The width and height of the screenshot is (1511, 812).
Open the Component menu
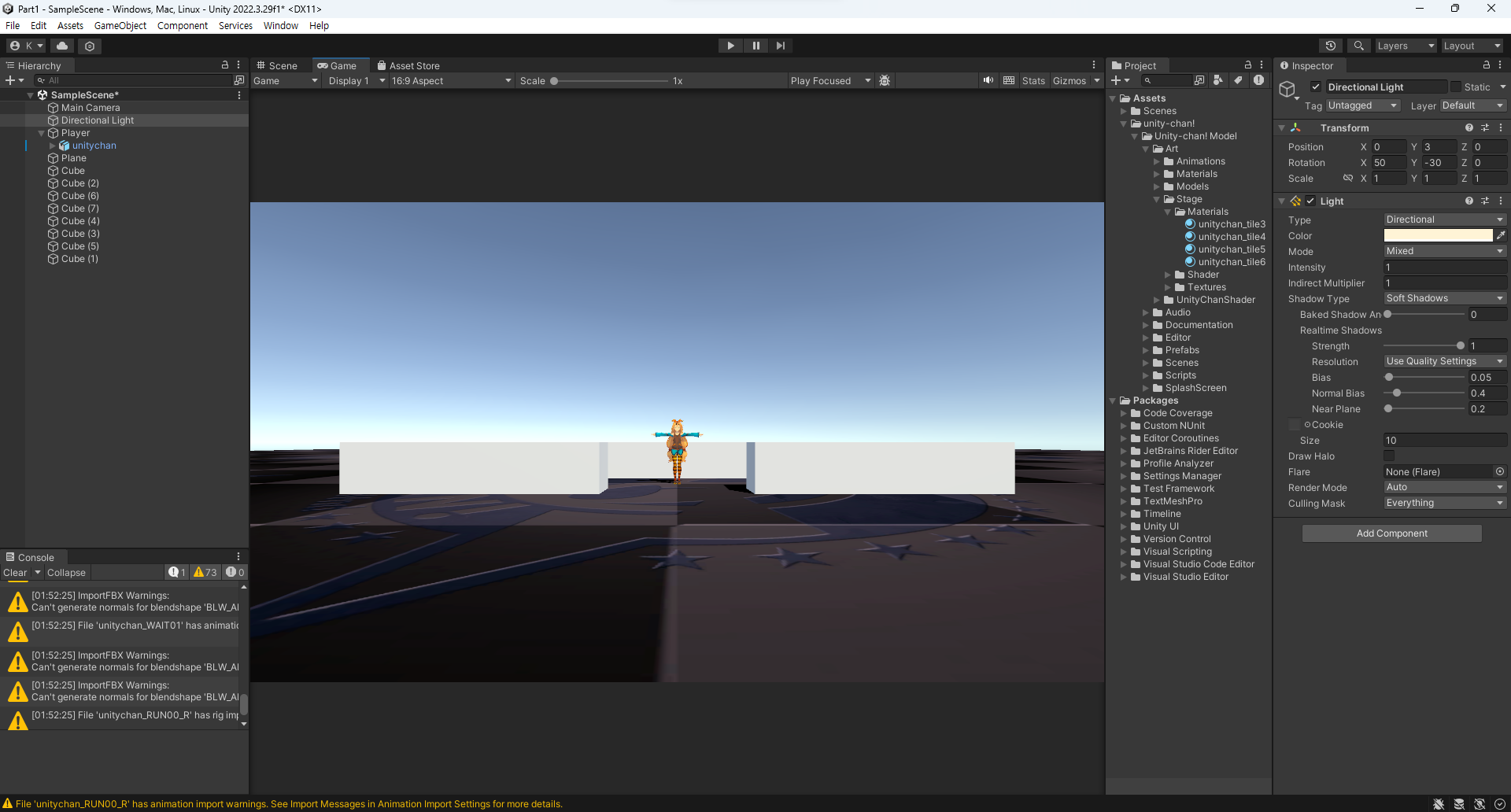[183, 25]
